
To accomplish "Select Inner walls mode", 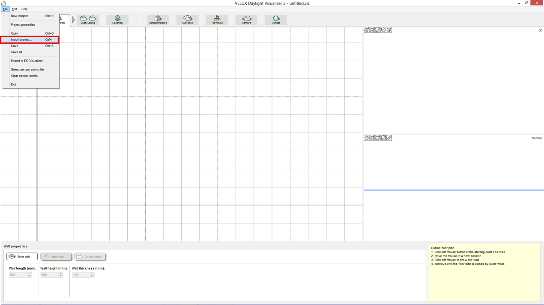I will [x=56, y=257].
